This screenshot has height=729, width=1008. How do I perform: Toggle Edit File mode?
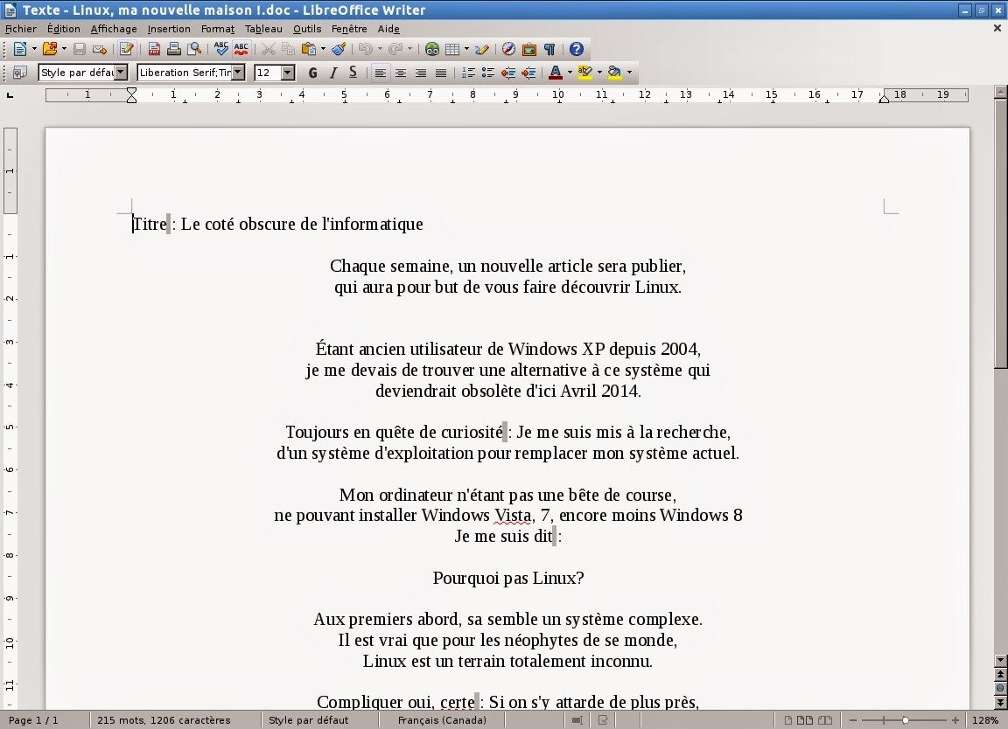[x=126, y=49]
